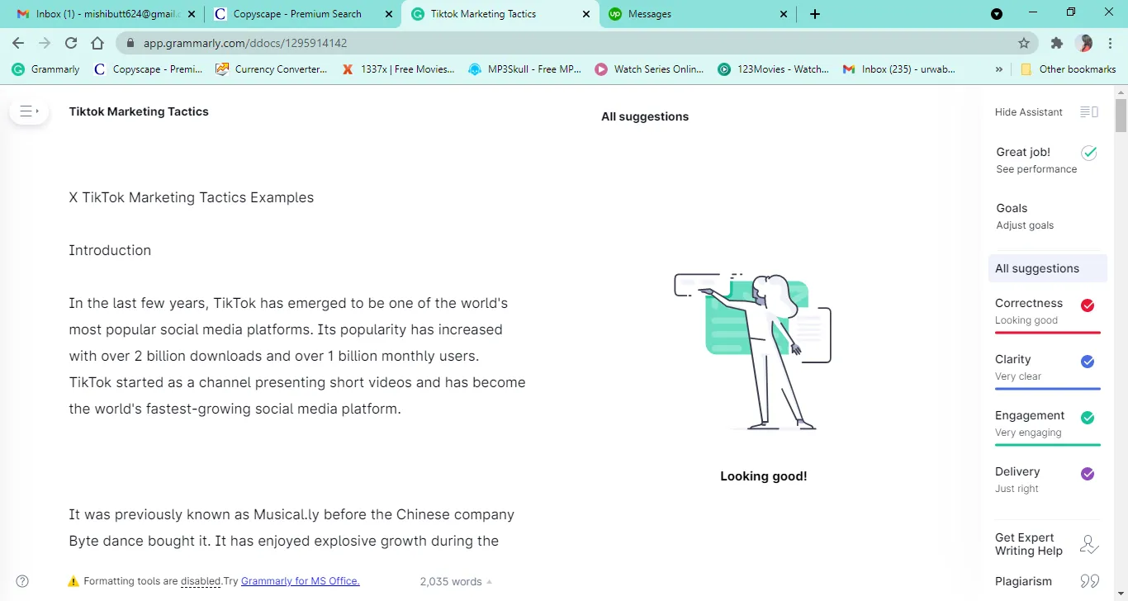1128x601 pixels.
Task: Open the Copyscape bookmark
Action: tap(148, 69)
